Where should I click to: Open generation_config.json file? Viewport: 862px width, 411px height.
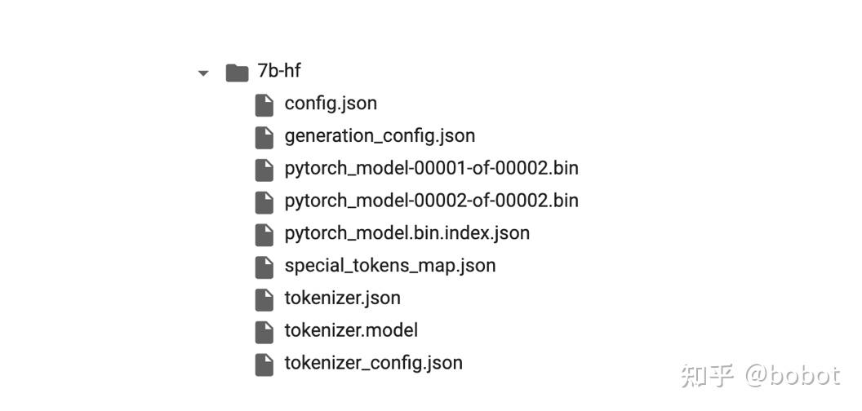pos(380,135)
